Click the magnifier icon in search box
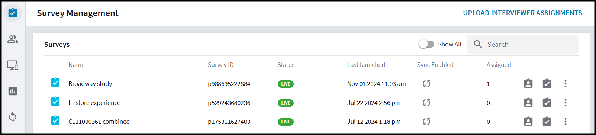The height and width of the screenshot is (135, 596). click(x=478, y=44)
